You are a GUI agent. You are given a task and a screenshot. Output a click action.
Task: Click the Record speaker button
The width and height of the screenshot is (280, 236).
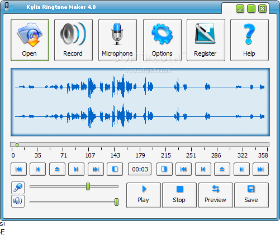pos(73,40)
